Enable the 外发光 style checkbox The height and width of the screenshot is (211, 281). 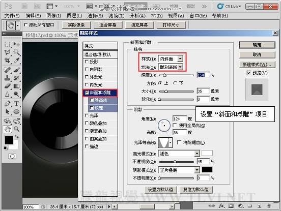[87, 77]
